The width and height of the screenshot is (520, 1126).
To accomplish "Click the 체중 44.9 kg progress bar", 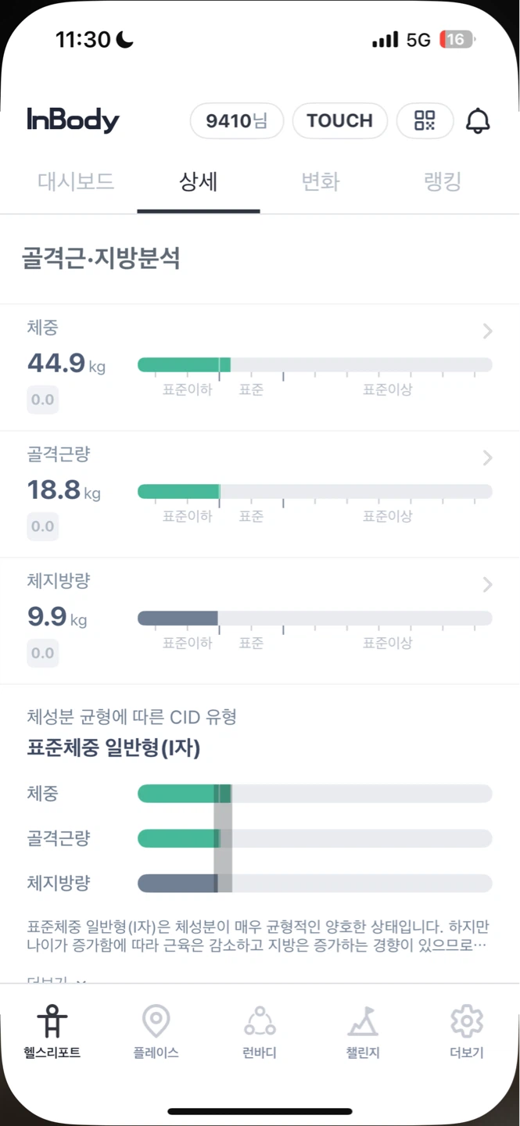I will pos(315,364).
